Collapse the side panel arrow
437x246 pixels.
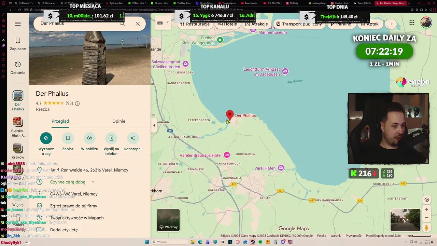point(154,125)
